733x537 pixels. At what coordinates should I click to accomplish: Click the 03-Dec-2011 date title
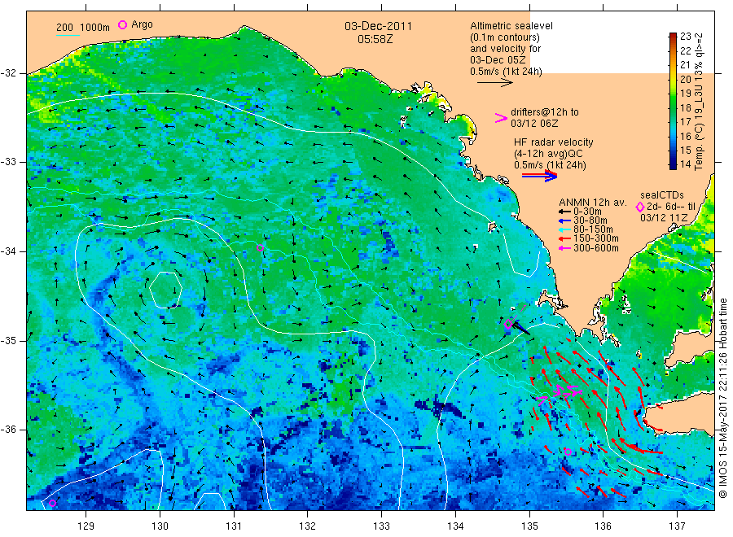378,26
